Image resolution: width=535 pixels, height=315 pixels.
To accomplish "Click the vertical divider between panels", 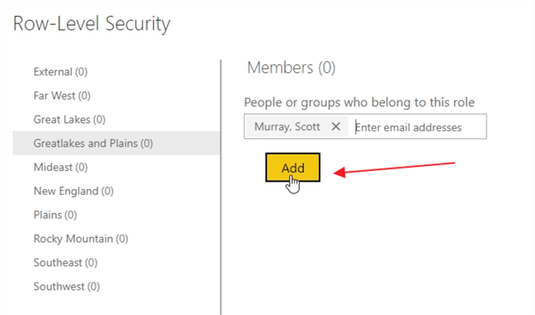I will coord(221,187).
